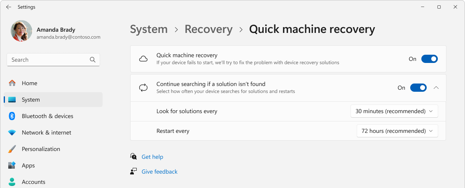The width and height of the screenshot is (465, 188).
Task: Select the Bluetooth & devices icon
Action: (12, 116)
